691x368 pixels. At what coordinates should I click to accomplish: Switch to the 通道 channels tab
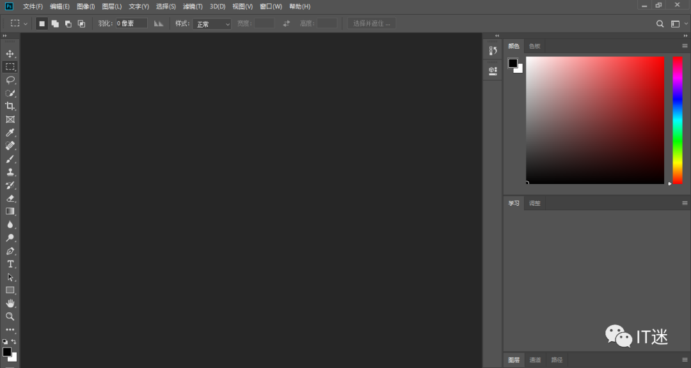point(535,360)
